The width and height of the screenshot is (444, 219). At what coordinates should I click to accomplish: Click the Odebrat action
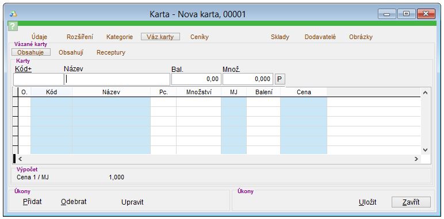tap(74, 202)
